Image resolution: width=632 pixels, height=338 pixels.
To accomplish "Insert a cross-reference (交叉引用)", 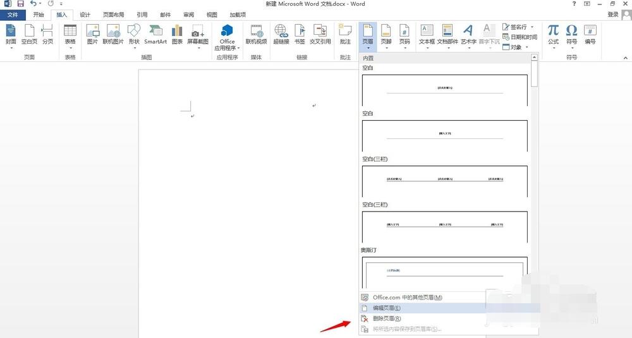I will (x=320, y=35).
